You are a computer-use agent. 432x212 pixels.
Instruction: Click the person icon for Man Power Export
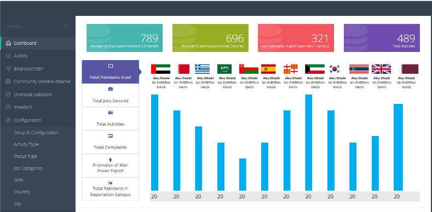(x=110, y=159)
